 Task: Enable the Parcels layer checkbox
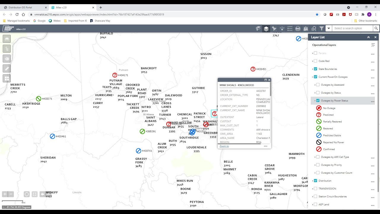click(316, 53)
